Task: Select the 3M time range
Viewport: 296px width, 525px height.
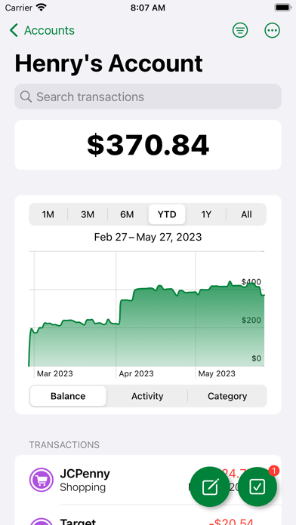Action: (x=88, y=214)
